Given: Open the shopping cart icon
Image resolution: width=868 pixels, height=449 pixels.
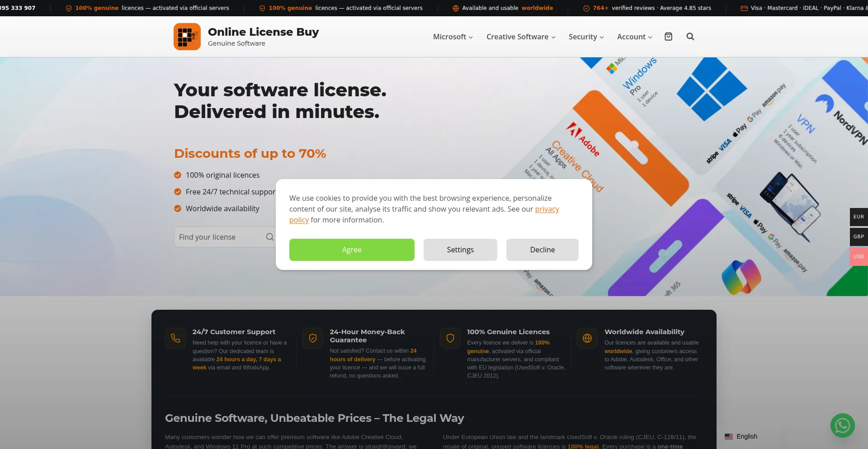Looking at the screenshot, I should (668, 37).
